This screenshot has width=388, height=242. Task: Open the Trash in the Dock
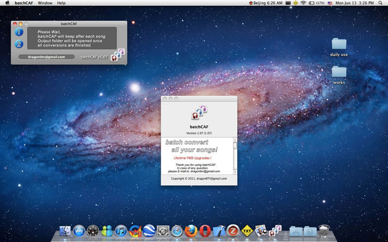324,231
